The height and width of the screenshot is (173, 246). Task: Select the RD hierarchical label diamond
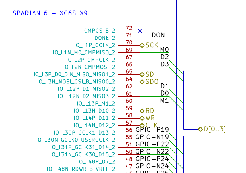pyautogui.click(x=142, y=111)
